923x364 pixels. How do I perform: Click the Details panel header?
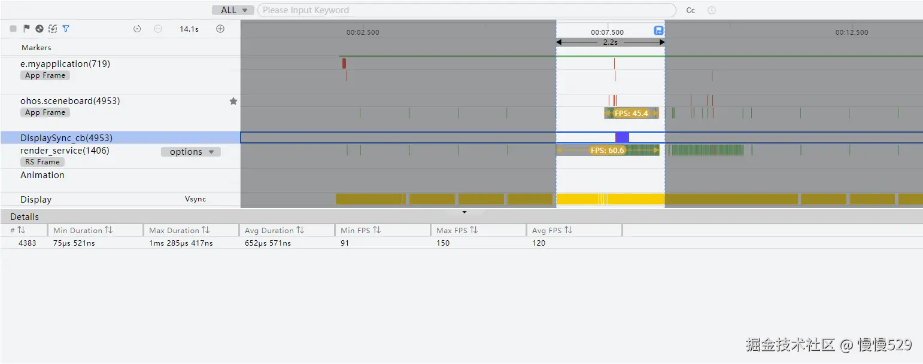(461, 217)
